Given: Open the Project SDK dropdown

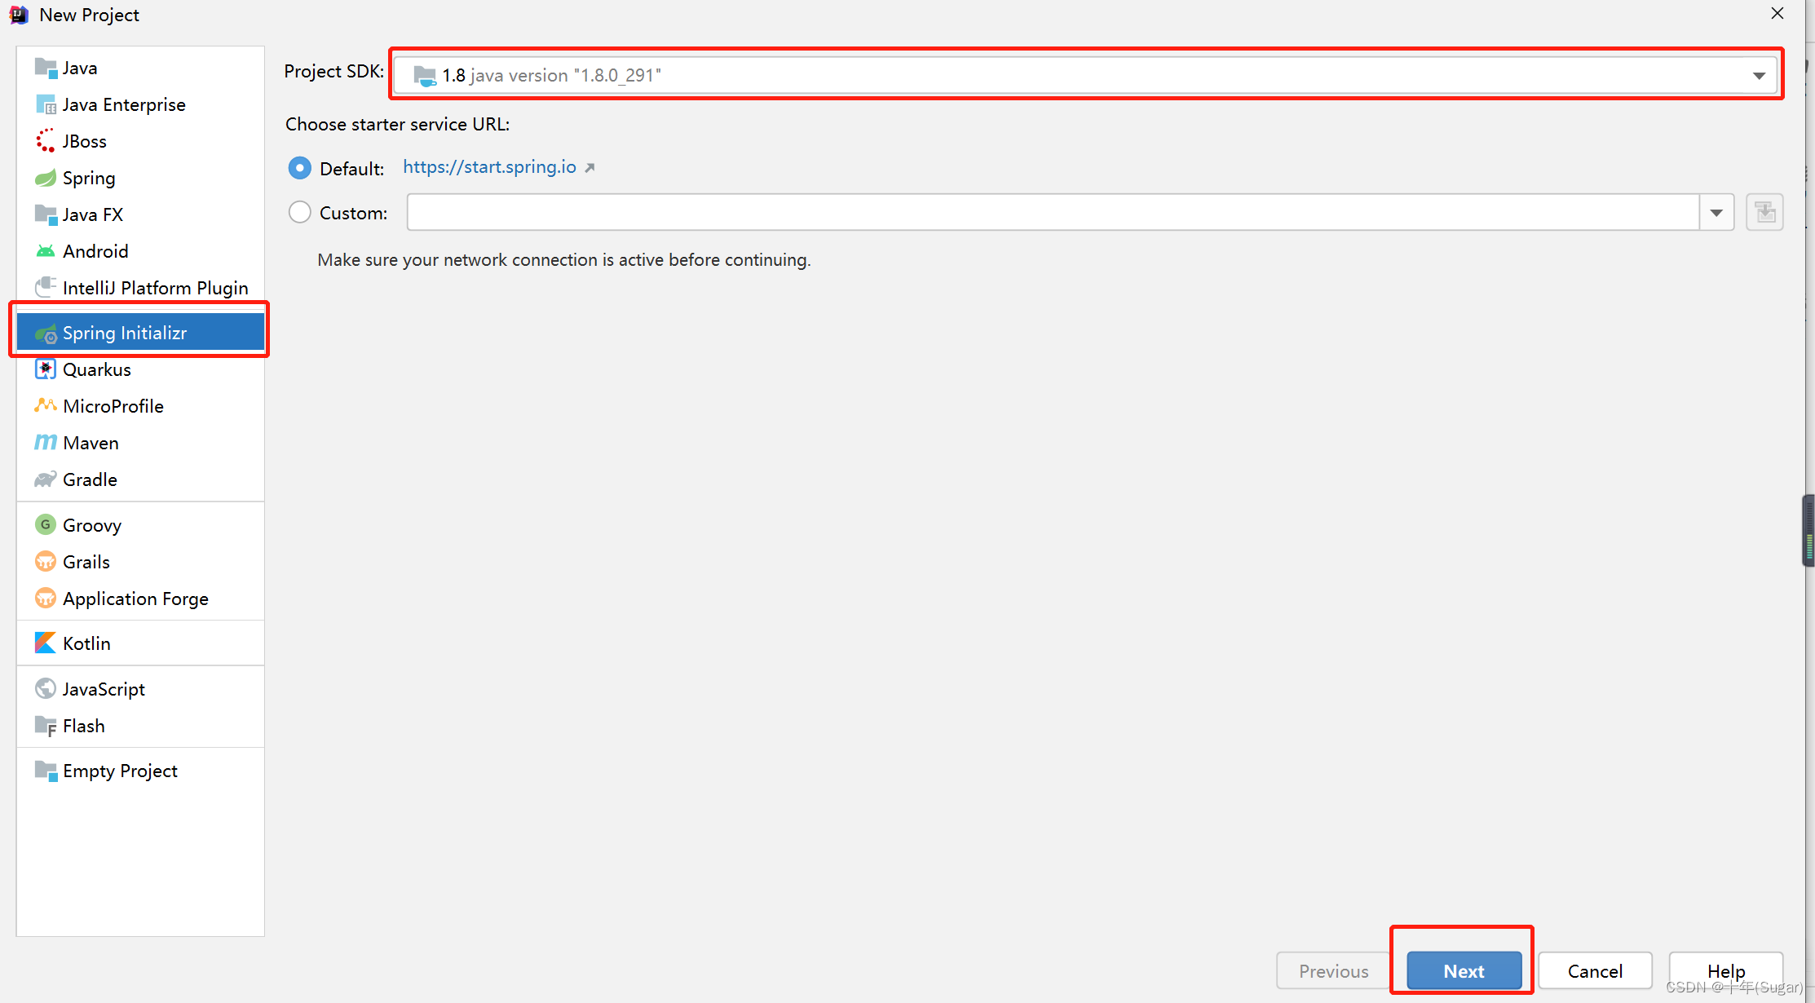Looking at the screenshot, I should (1759, 76).
